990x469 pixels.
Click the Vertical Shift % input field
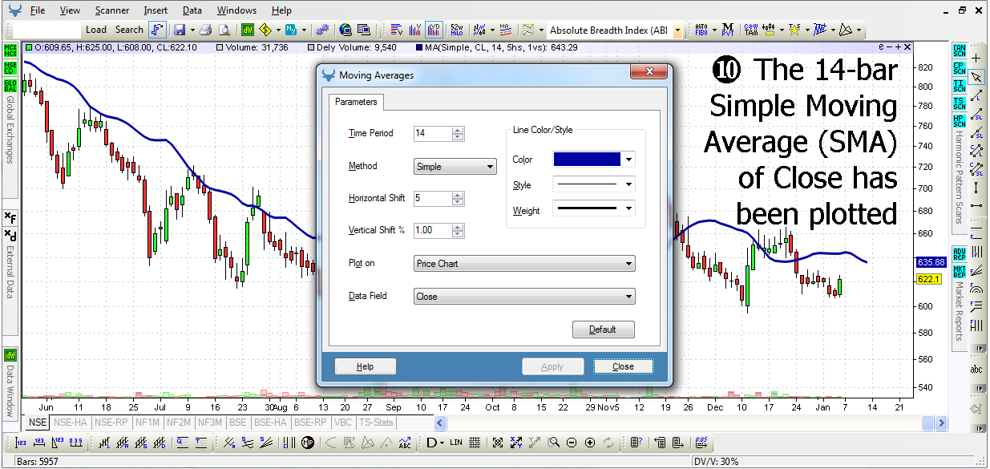point(433,230)
